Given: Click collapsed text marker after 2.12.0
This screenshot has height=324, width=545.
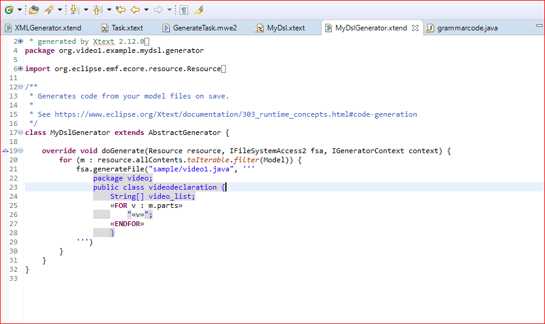Looking at the screenshot, I should tap(147, 41).
